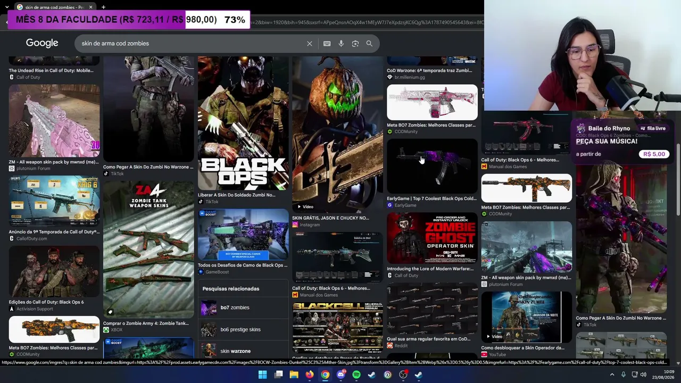Click inside the Google search field
Image resolution: width=681 pixels, height=383 pixels.
point(192,44)
